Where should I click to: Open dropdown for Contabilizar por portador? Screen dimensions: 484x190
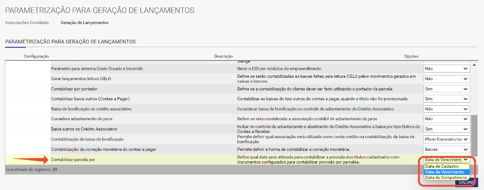click(446, 89)
